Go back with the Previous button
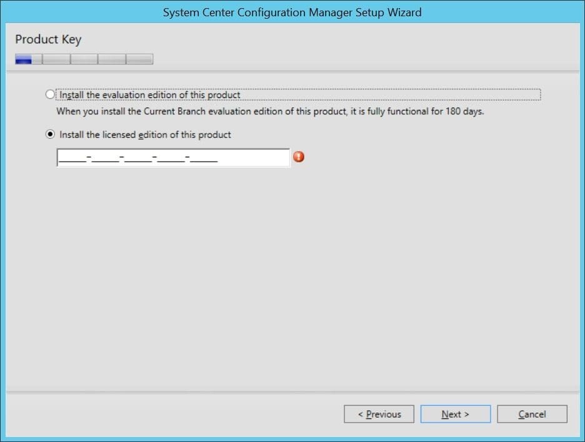Viewport: 585px width, 442px height. coord(379,414)
